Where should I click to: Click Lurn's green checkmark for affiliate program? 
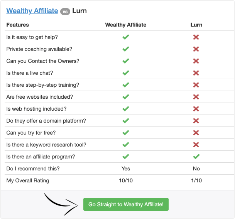pos(196,157)
